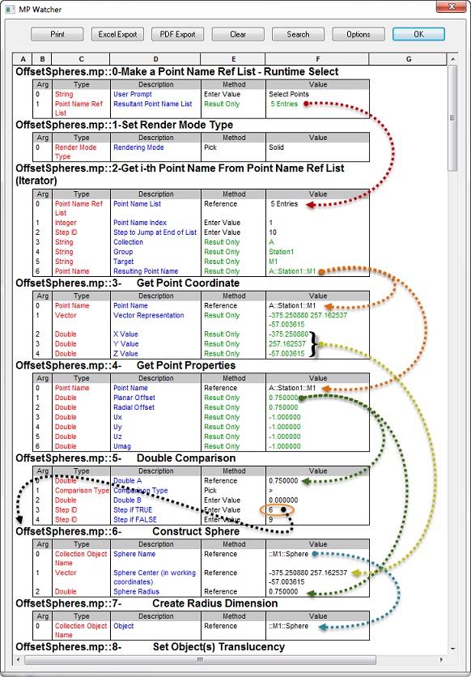Click the vertical scrollbar up arrow
The height and width of the screenshot is (677, 471).
point(452,59)
